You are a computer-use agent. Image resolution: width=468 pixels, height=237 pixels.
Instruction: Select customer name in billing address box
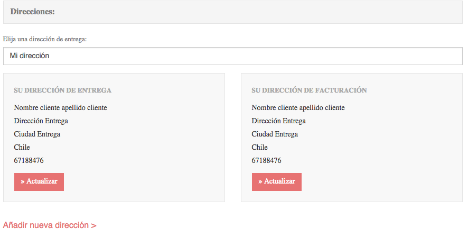tap(298, 107)
